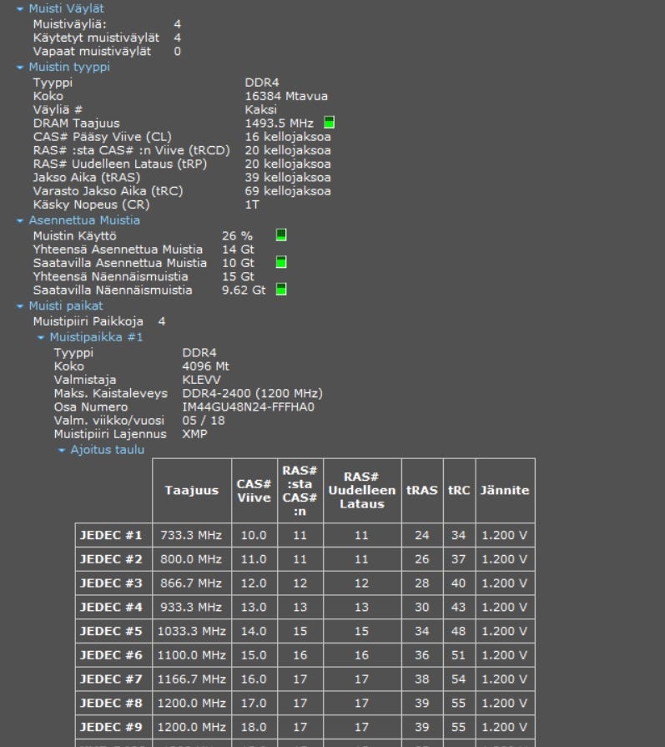Screen dimensions: 665x747
Task: Click the 1T command rate value
Action: pos(252,204)
